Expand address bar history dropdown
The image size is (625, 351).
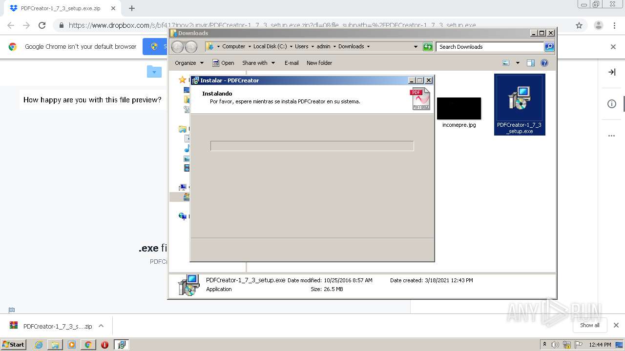coord(416,47)
